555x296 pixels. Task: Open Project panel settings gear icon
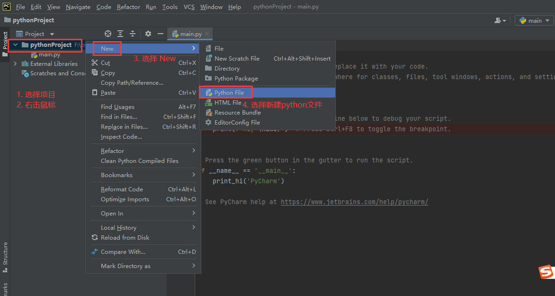148,34
